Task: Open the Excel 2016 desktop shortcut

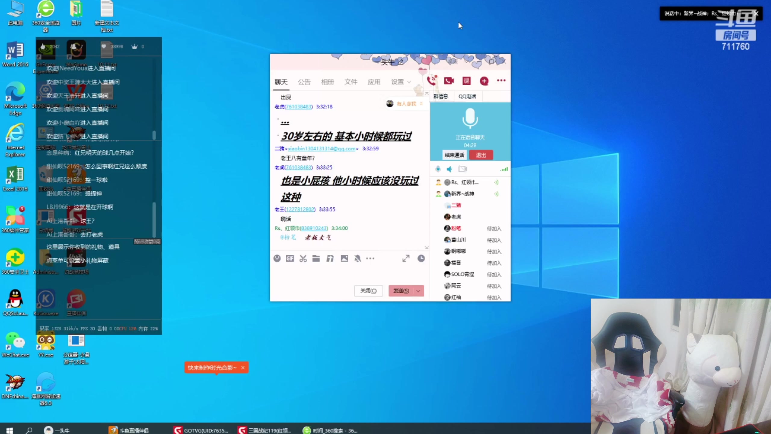Action: [15, 178]
